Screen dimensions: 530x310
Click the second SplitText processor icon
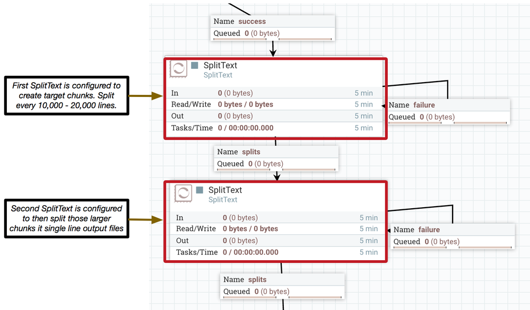(183, 193)
